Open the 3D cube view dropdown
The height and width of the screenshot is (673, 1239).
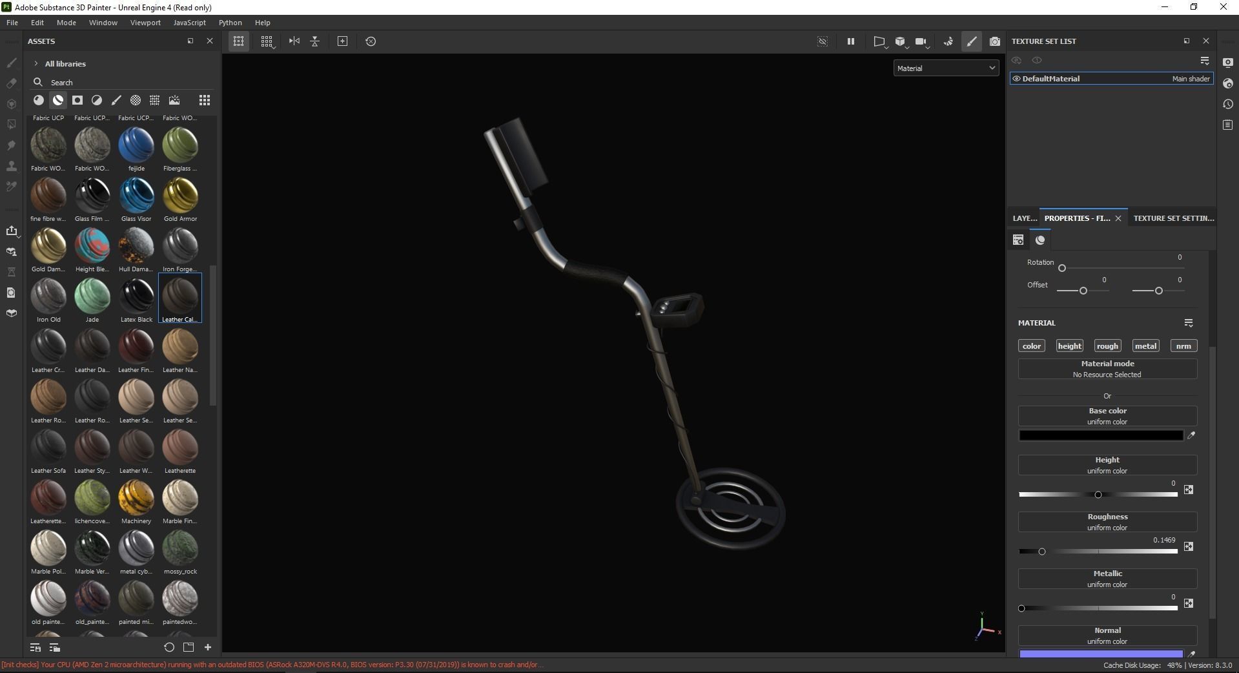(901, 41)
